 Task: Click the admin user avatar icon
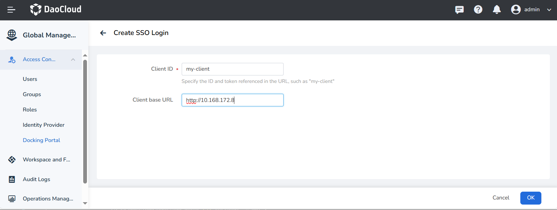click(516, 10)
